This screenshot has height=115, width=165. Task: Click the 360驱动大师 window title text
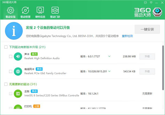pos(9,2)
